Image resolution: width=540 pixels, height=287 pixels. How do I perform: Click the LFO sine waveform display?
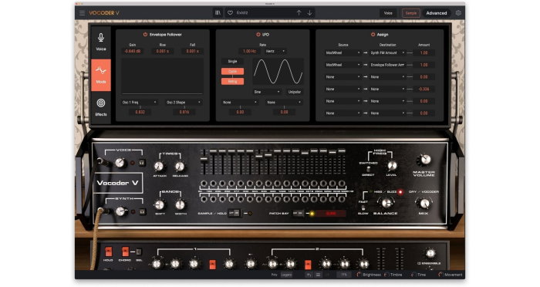(x=278, y=72)
